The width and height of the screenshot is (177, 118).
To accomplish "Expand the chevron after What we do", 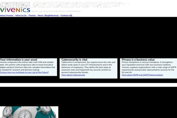I will pos(28,16).
